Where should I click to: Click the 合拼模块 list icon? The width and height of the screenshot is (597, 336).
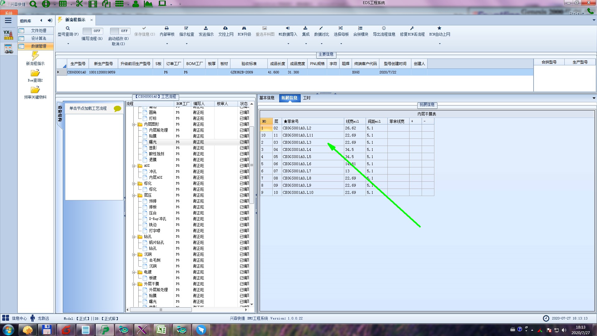click(360, 28)
